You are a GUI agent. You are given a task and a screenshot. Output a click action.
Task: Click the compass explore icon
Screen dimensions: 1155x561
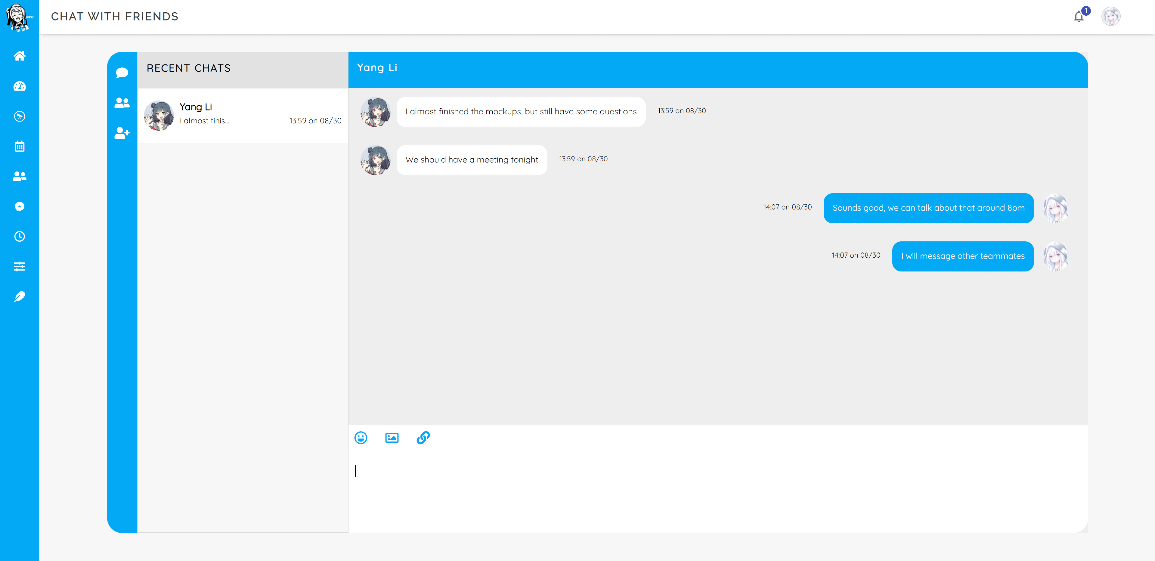click(19, 116)
